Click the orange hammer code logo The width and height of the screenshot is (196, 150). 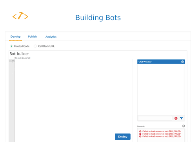click(20, 16)
